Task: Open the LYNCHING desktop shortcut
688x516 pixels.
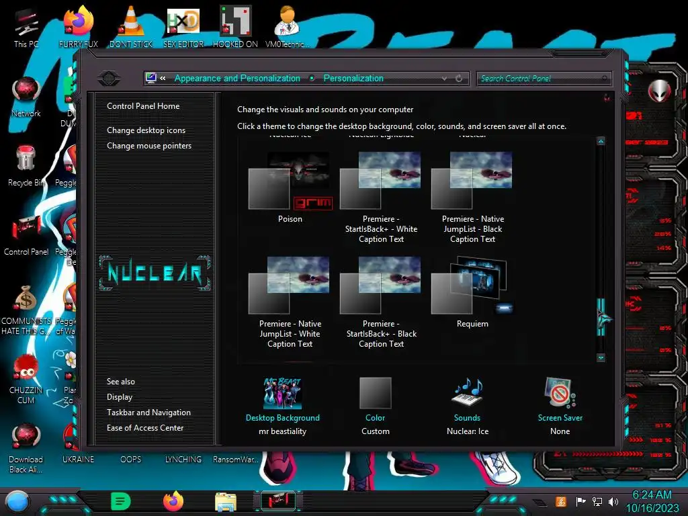Action: click(183, 460)
